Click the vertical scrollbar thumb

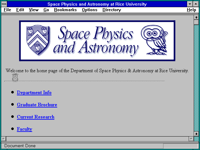tap(196, 22)
